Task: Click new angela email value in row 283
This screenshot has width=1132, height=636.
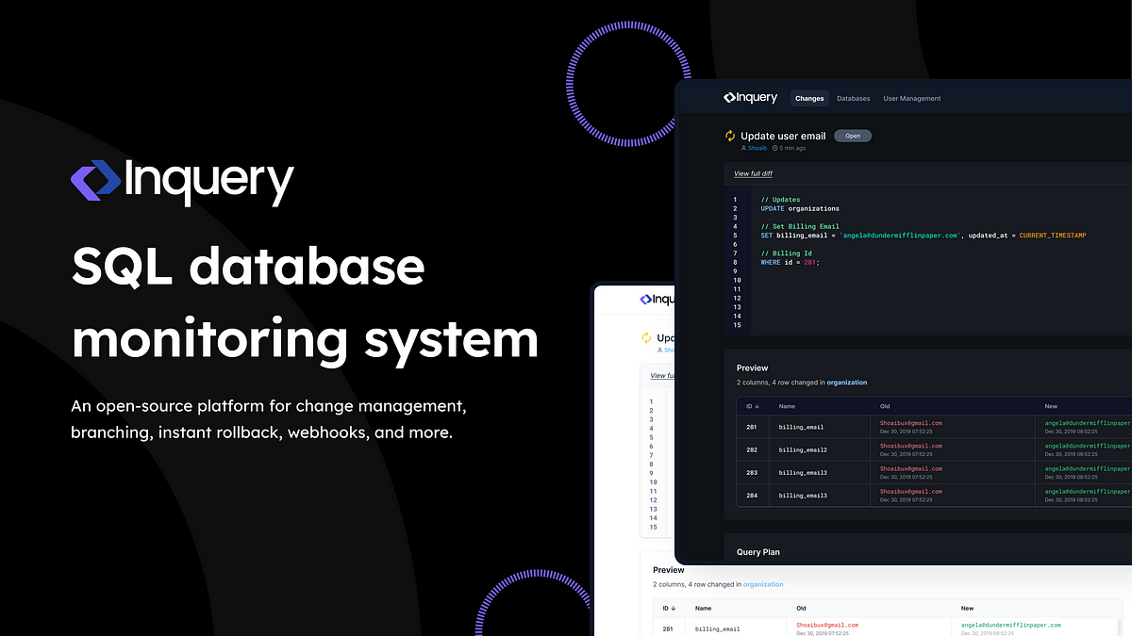Action: coord(1088,468)
